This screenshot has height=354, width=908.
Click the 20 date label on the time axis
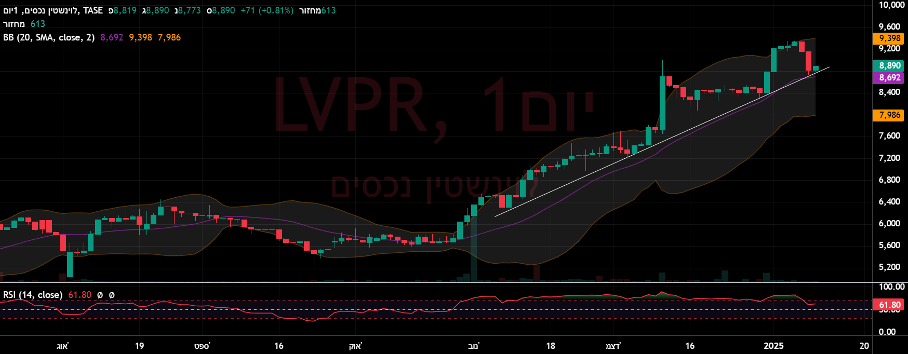coord(864,346)
